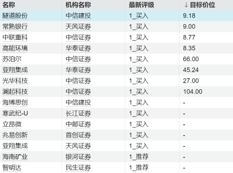Screen dimensions: 233x173
Task: Sort by 目标价位 column header
Action: coord(199,5)
